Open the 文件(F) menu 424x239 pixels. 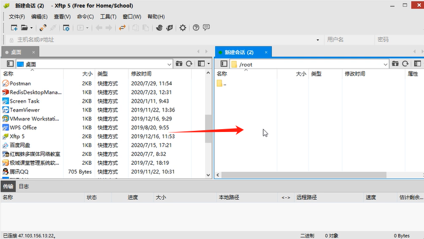[x=17, y=17]
